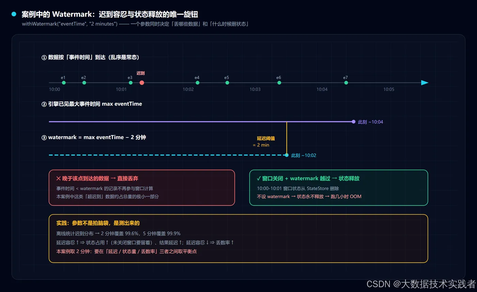The image size is (477, 292).
Task: Click the 10:01 time label
Action: click(x=121, y=90)
